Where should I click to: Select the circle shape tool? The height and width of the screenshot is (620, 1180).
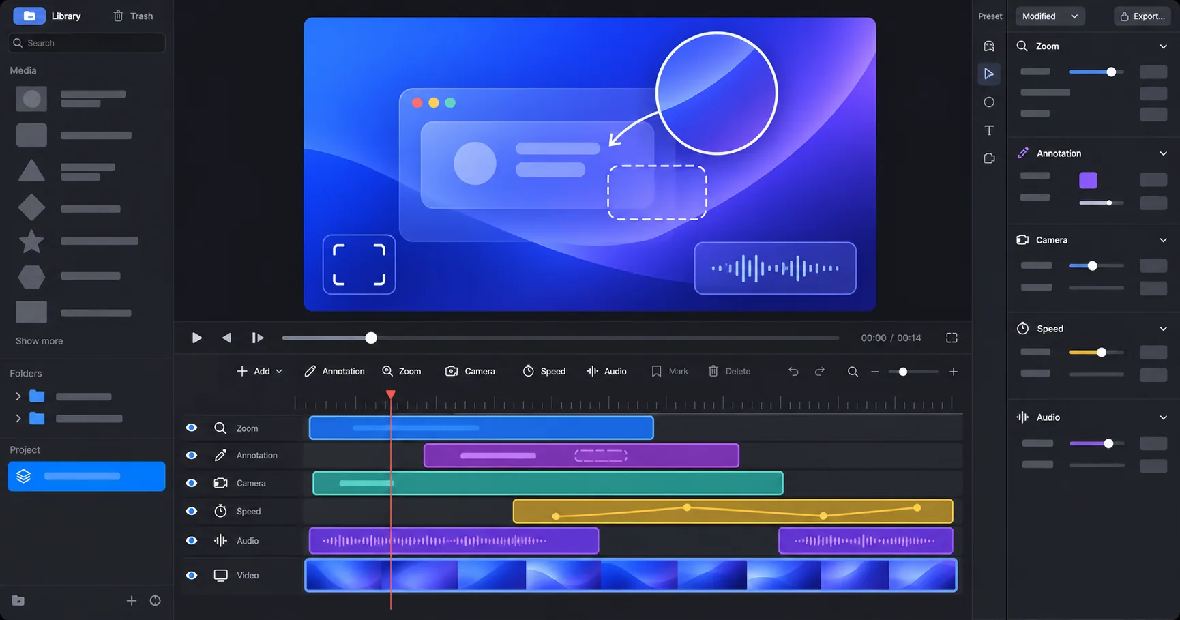(989, 102)
